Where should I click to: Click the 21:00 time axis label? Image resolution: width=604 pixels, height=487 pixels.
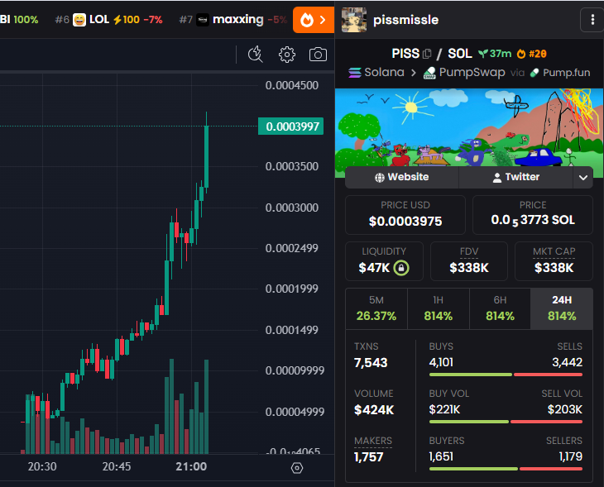pos(191,466)
